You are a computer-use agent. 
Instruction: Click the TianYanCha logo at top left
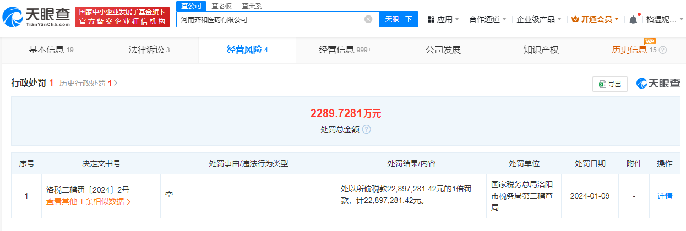36,17
